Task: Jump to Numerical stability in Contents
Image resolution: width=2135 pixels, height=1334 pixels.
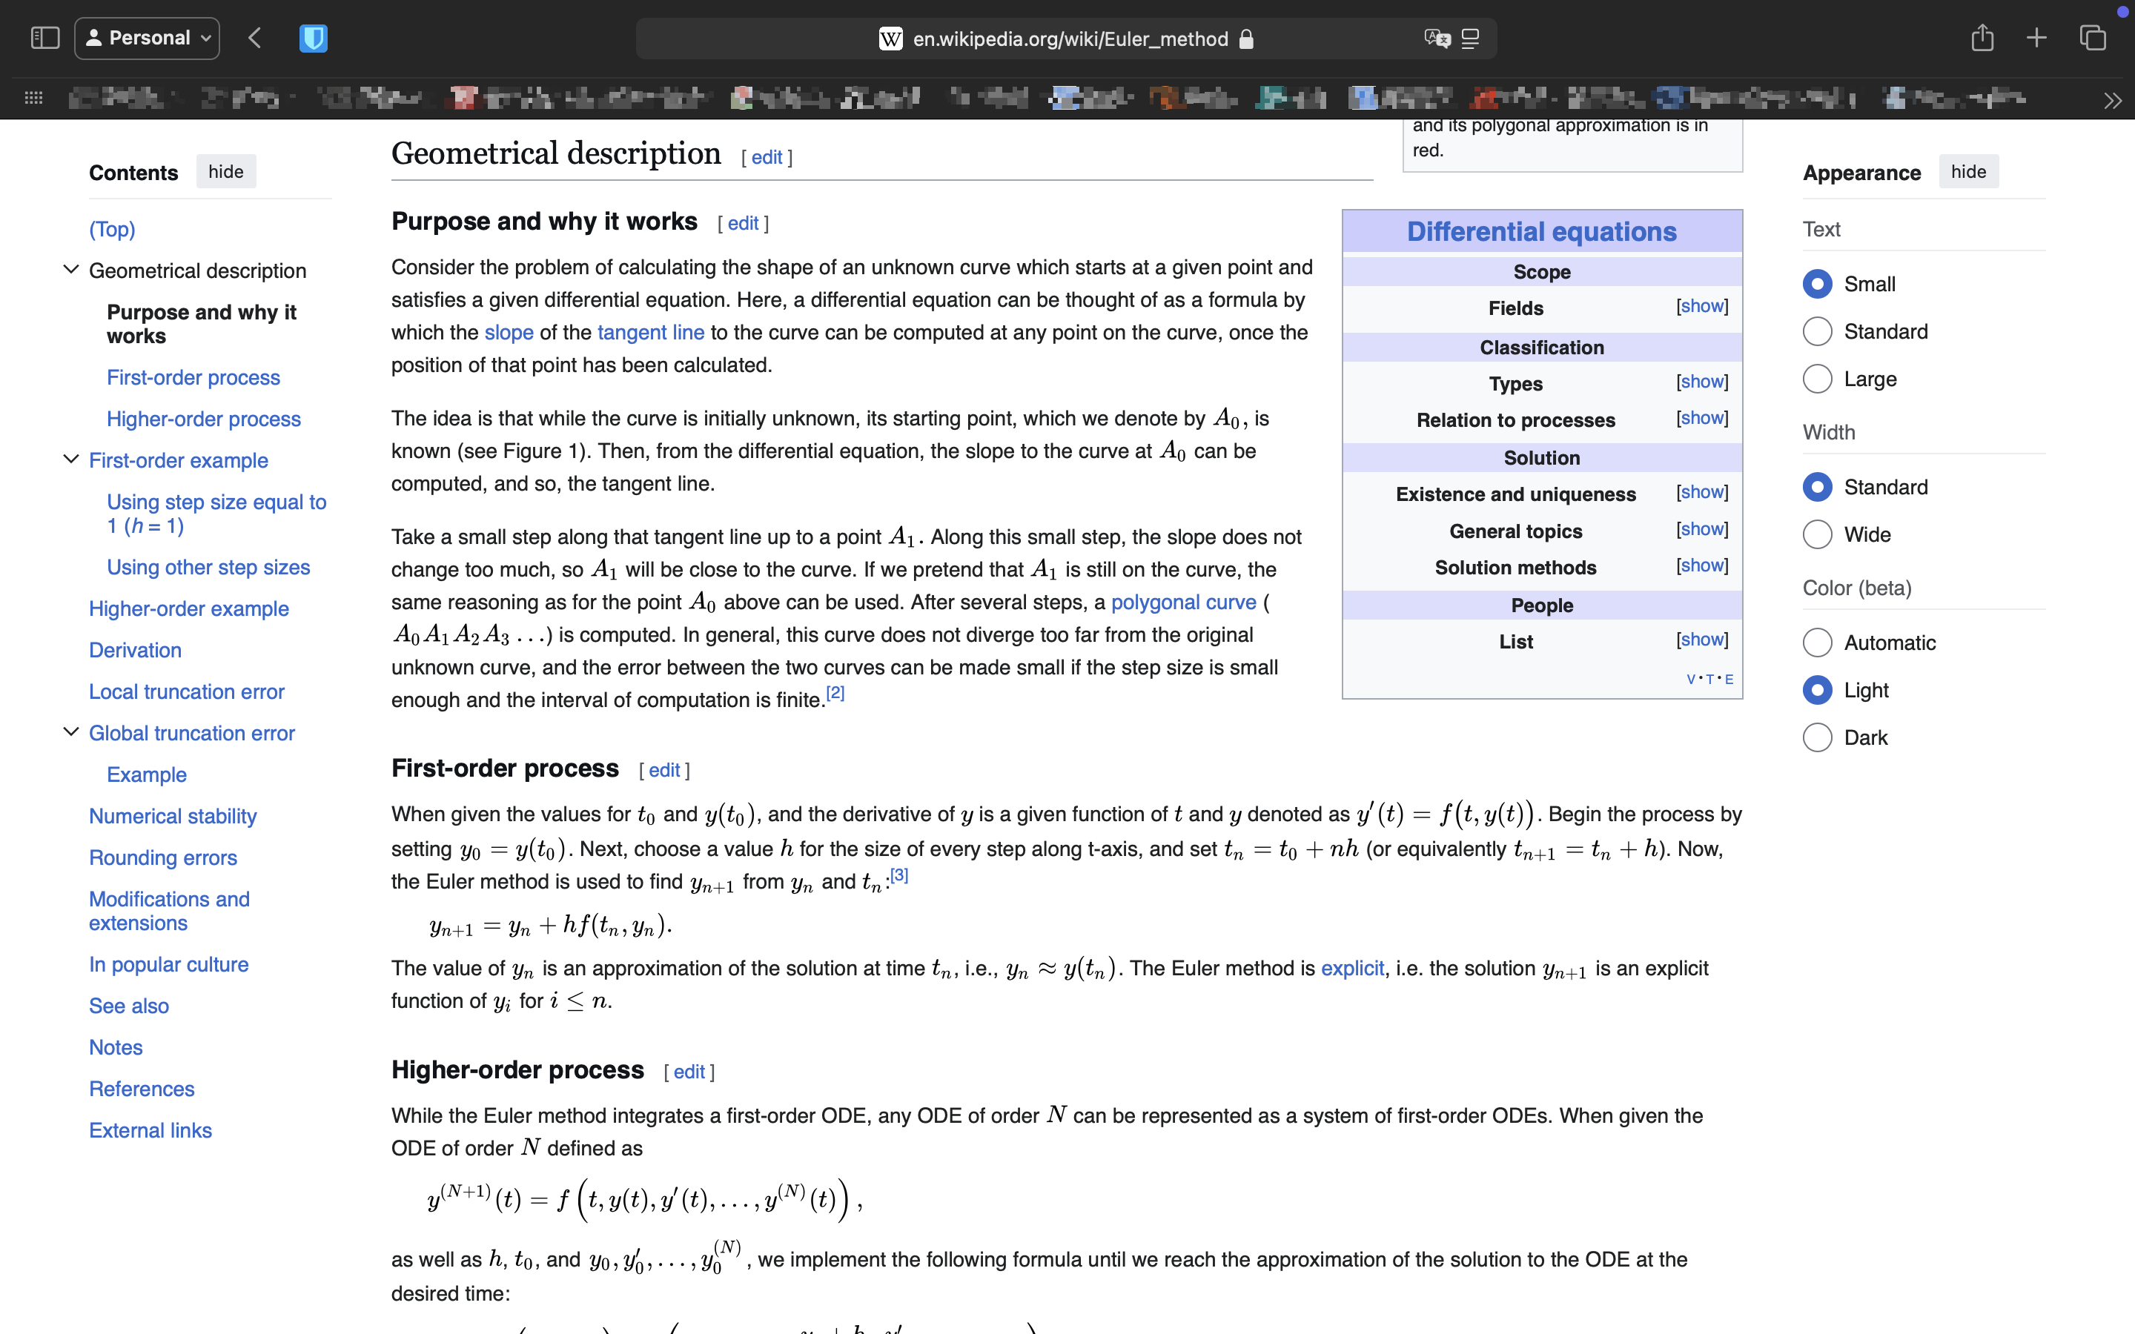Action: 173,816
